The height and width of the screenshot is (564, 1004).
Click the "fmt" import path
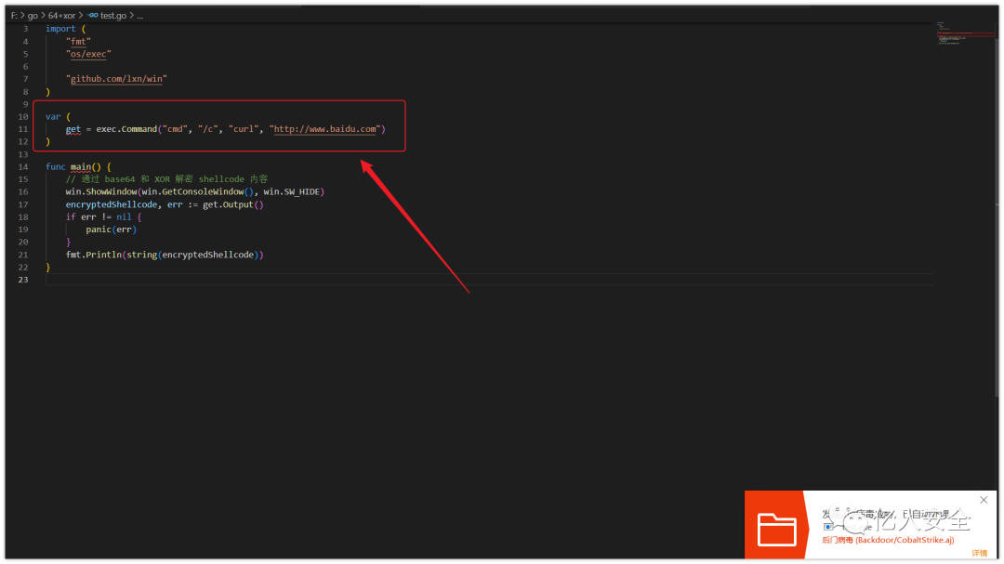[x=78, y=41]
